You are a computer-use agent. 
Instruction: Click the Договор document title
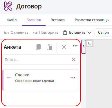point(29,6)
